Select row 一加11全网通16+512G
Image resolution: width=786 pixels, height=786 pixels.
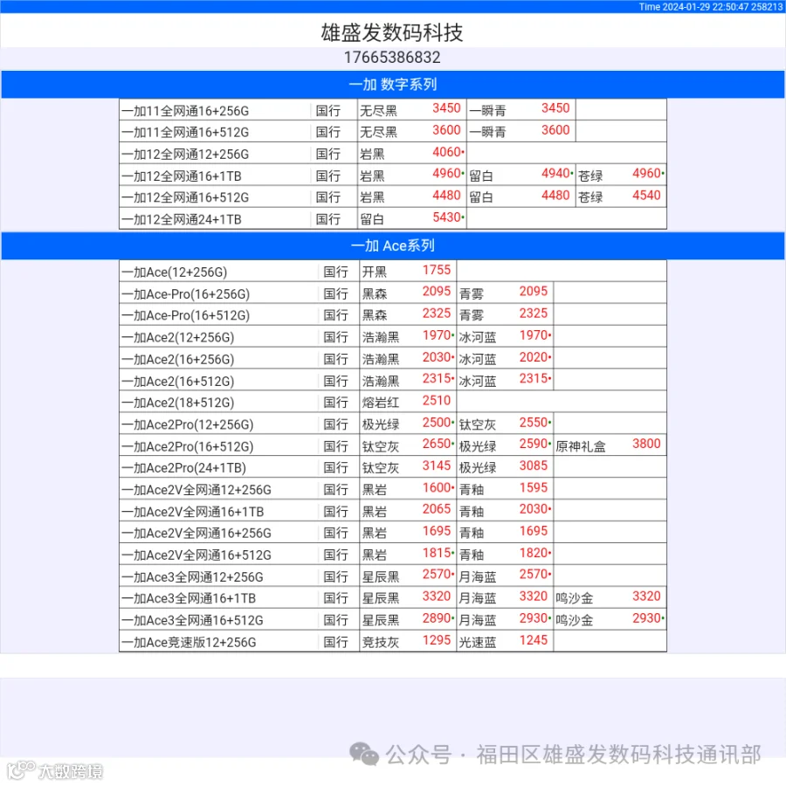(393, 131)
